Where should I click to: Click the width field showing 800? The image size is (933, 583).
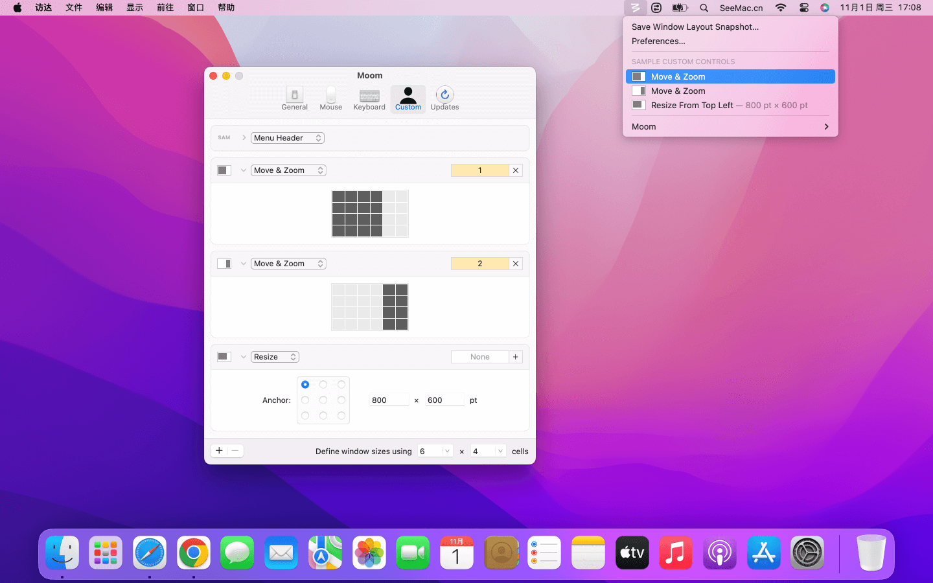[389, 400]
